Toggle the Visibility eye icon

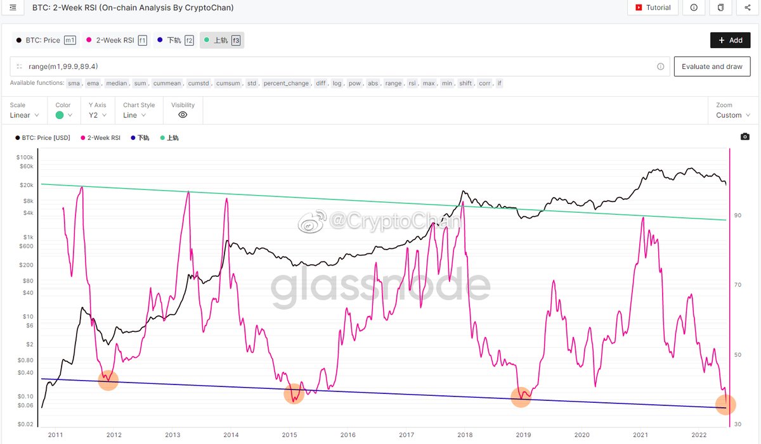tap(183, 115)
